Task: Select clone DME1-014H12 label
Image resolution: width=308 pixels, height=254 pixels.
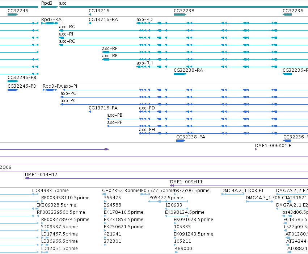Action: [x=41, y=175]
